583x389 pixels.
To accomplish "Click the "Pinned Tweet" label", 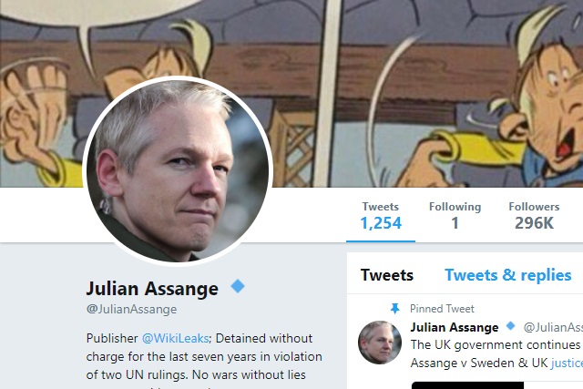I will pyautogui.click(x=442, y=309).
